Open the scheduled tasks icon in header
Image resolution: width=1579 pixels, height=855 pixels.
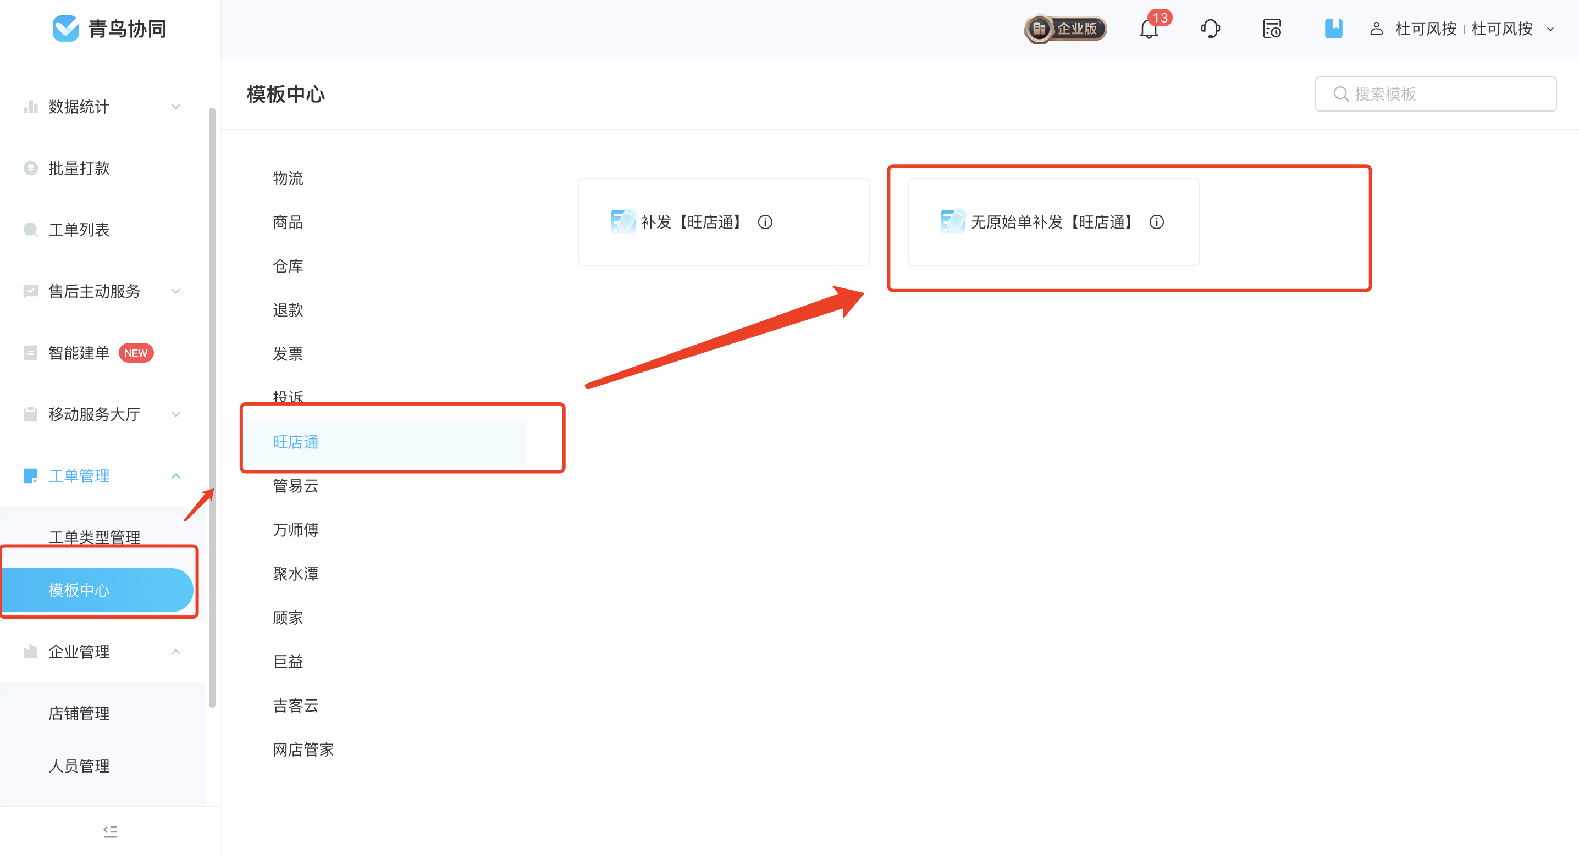tap(1272, 29)
